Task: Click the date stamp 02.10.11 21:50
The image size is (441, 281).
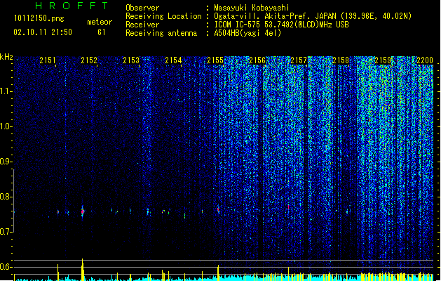Action: (43, 32)
